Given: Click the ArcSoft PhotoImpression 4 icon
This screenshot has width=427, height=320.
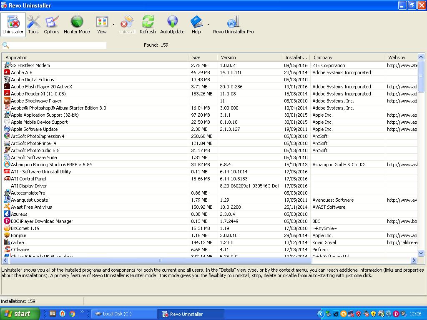Looking at the screenshot, I should [x=7, y=136].
